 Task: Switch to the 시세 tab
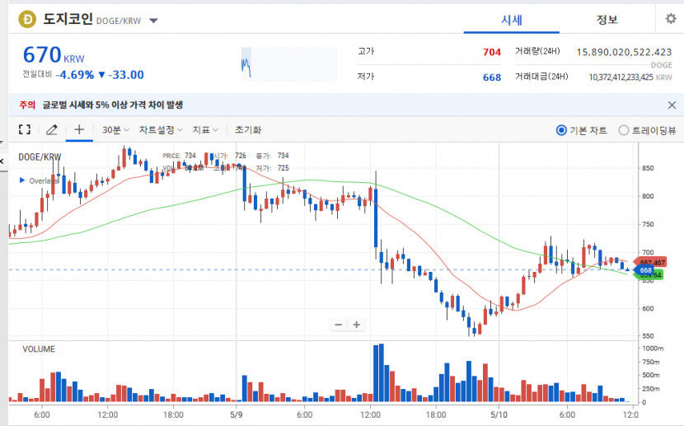pyautogui.click(x=511, y=20)
